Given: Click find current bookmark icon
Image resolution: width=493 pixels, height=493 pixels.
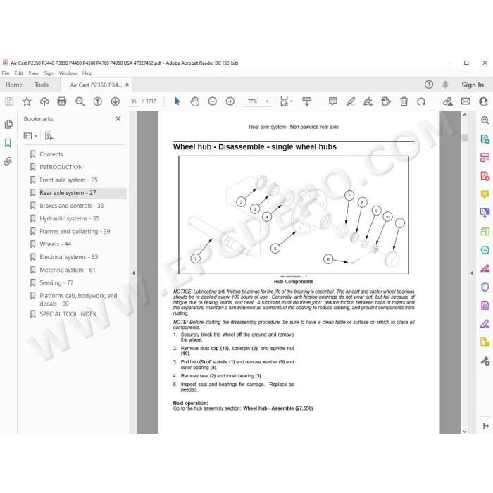Looking at the screenshot, I should pos(49,136).
